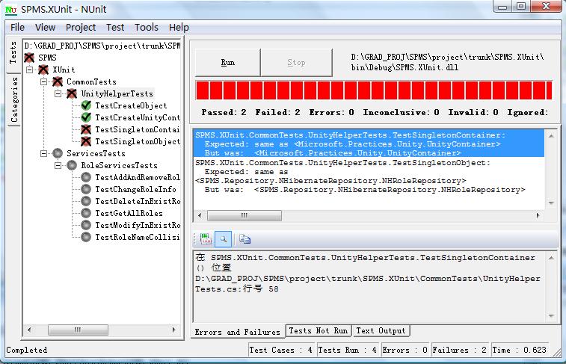Select the TestSingletonContainer error entry
Viewport: 566px width, 364px height.
click(369, 144)
